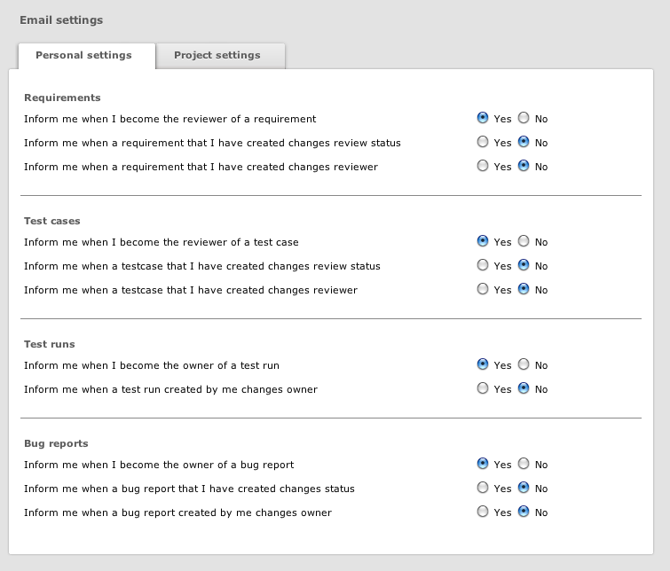Image resolution: width=670 pixels, height=571 pixels.
Task: Switch to the Project settings tab
Action: [217, 55]
